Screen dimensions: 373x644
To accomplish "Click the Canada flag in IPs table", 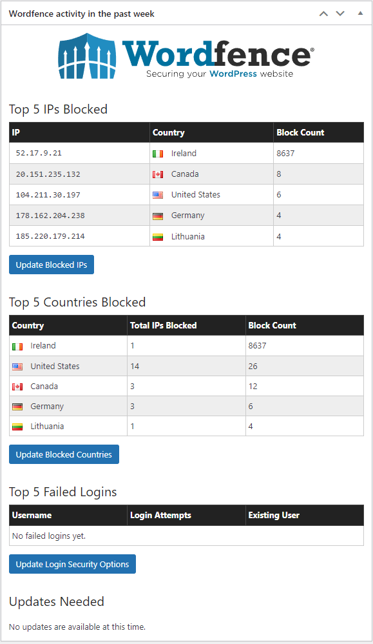I will pyautogui.click(x=158, y=175).
